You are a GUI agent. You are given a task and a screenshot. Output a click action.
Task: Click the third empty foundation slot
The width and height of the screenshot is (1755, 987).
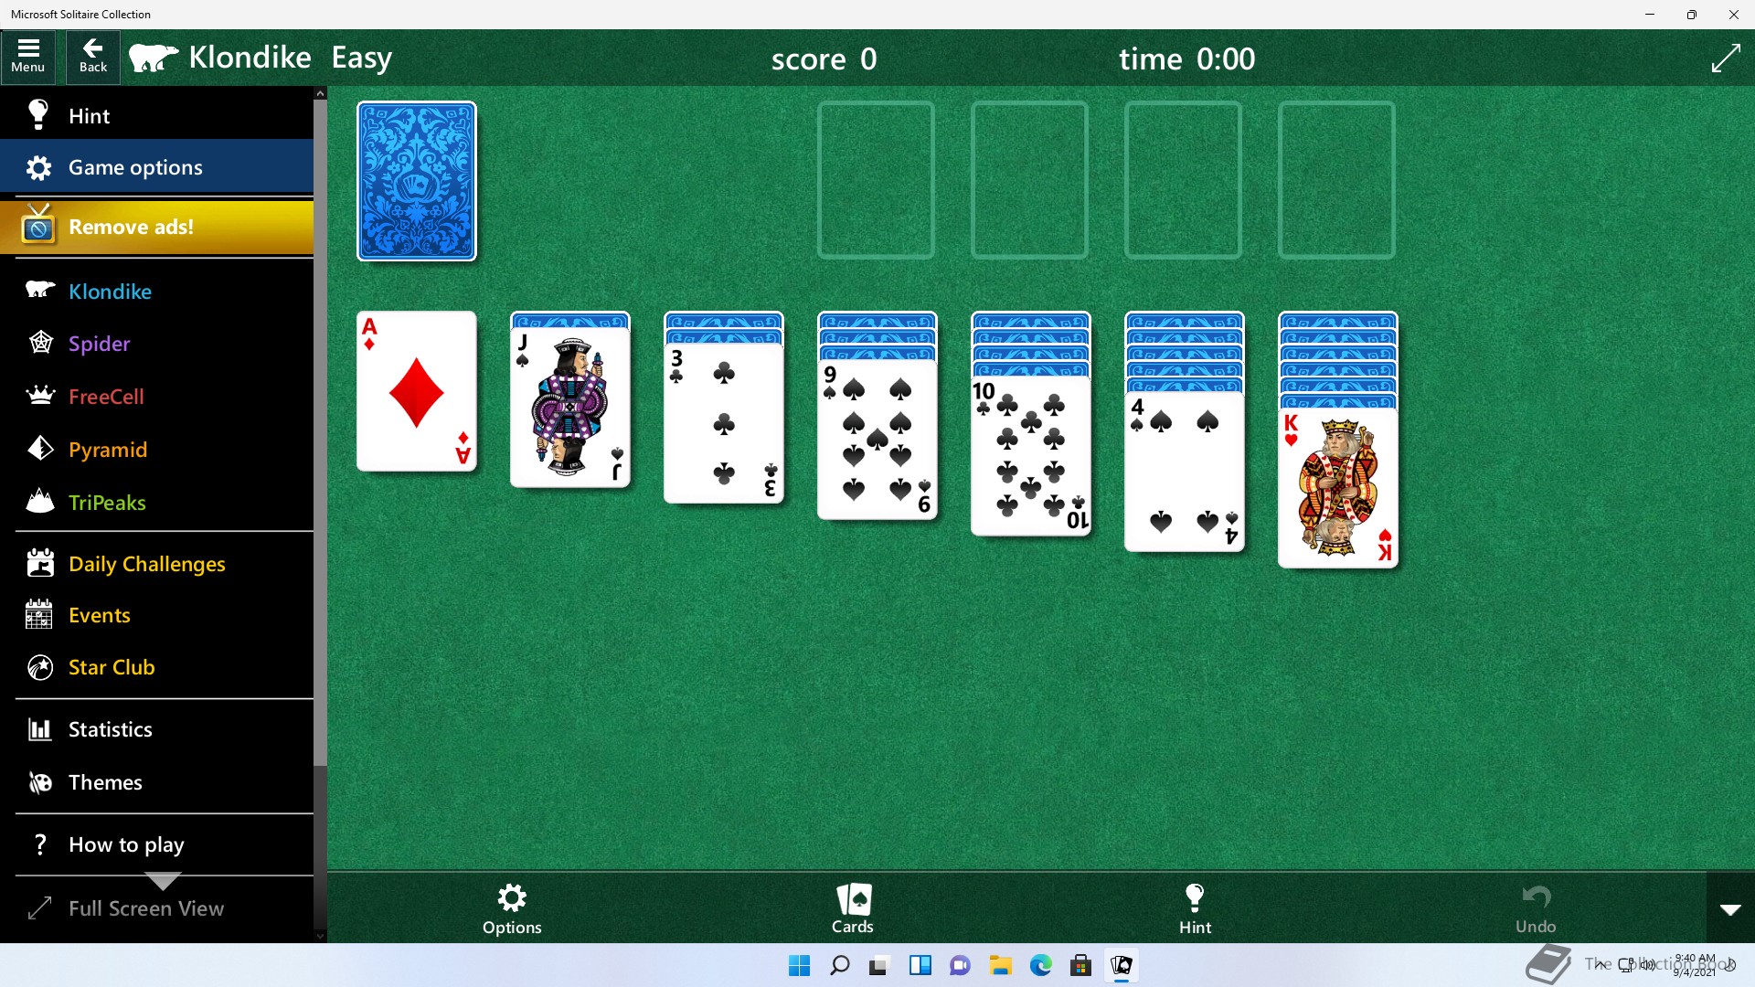tap(1183, 180)
